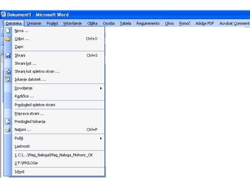Open the Urejanje menu
This screenshot has width=250, height=188.
click(x=34, y=23)
